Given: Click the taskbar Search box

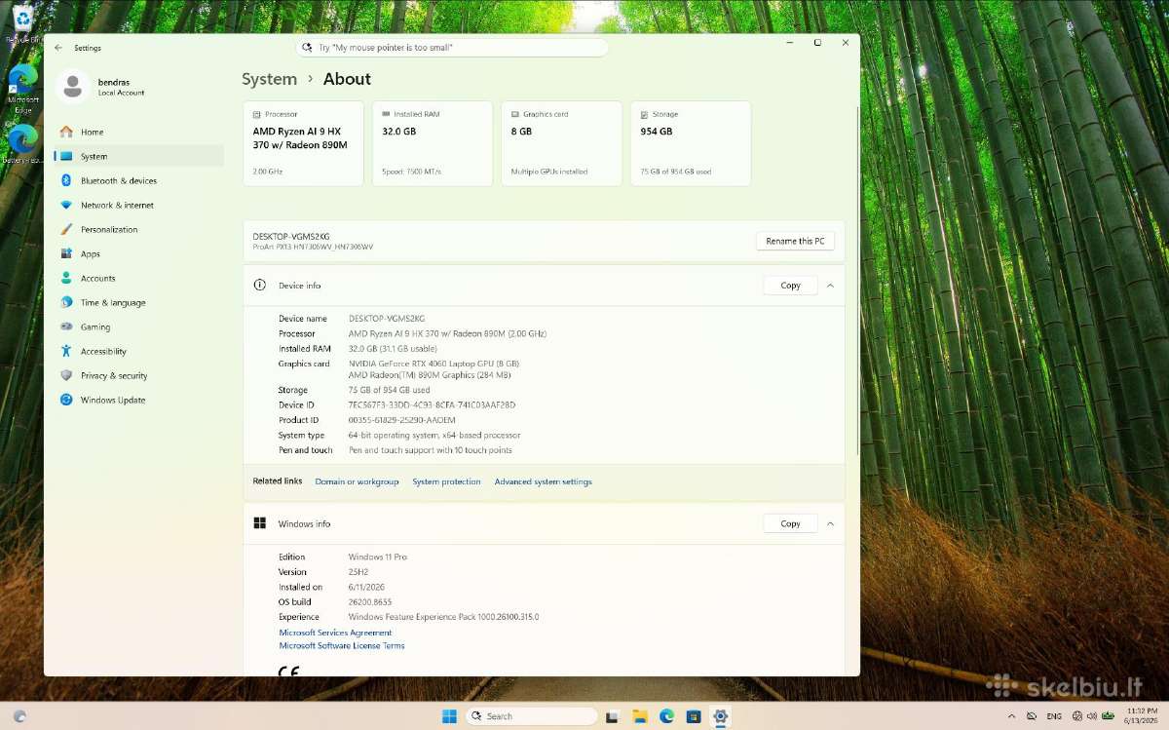Looking at the screenshot, I should [531, 716].
